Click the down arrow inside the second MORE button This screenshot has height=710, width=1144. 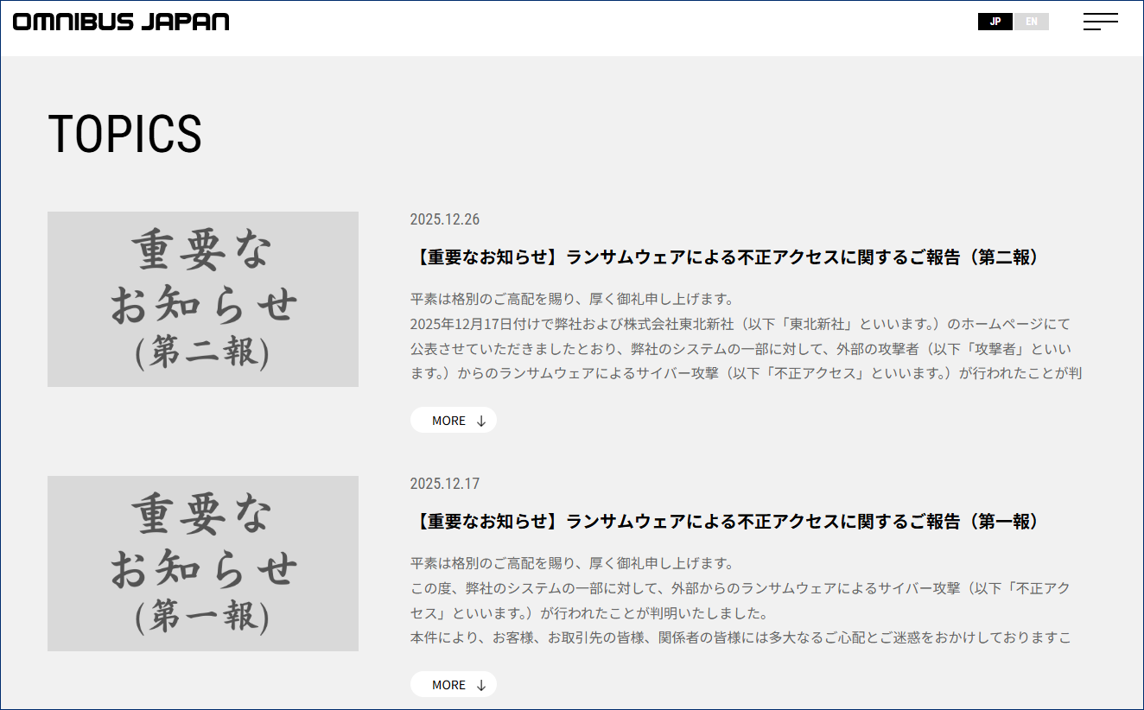tap(480, 684)
